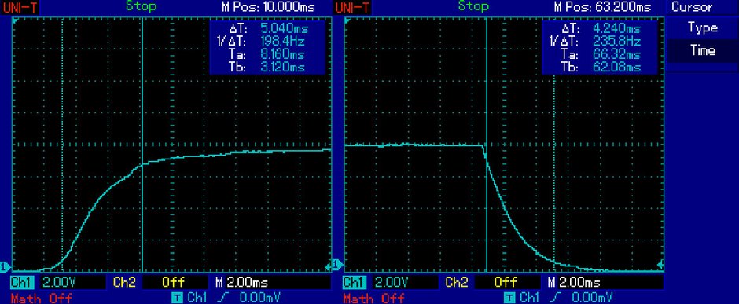Click left screen trigger source T icon
This screenshot has height=304, width=739.
click(x=177, y=297)
